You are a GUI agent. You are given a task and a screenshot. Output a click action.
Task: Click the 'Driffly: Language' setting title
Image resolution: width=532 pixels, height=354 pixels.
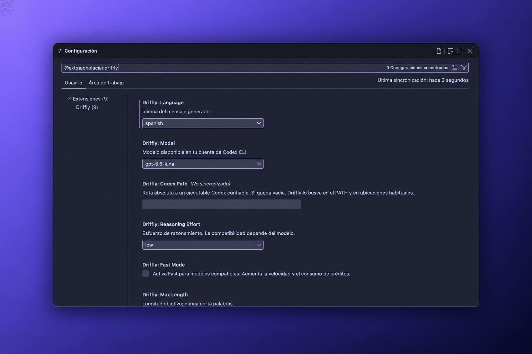click(163, 103)
